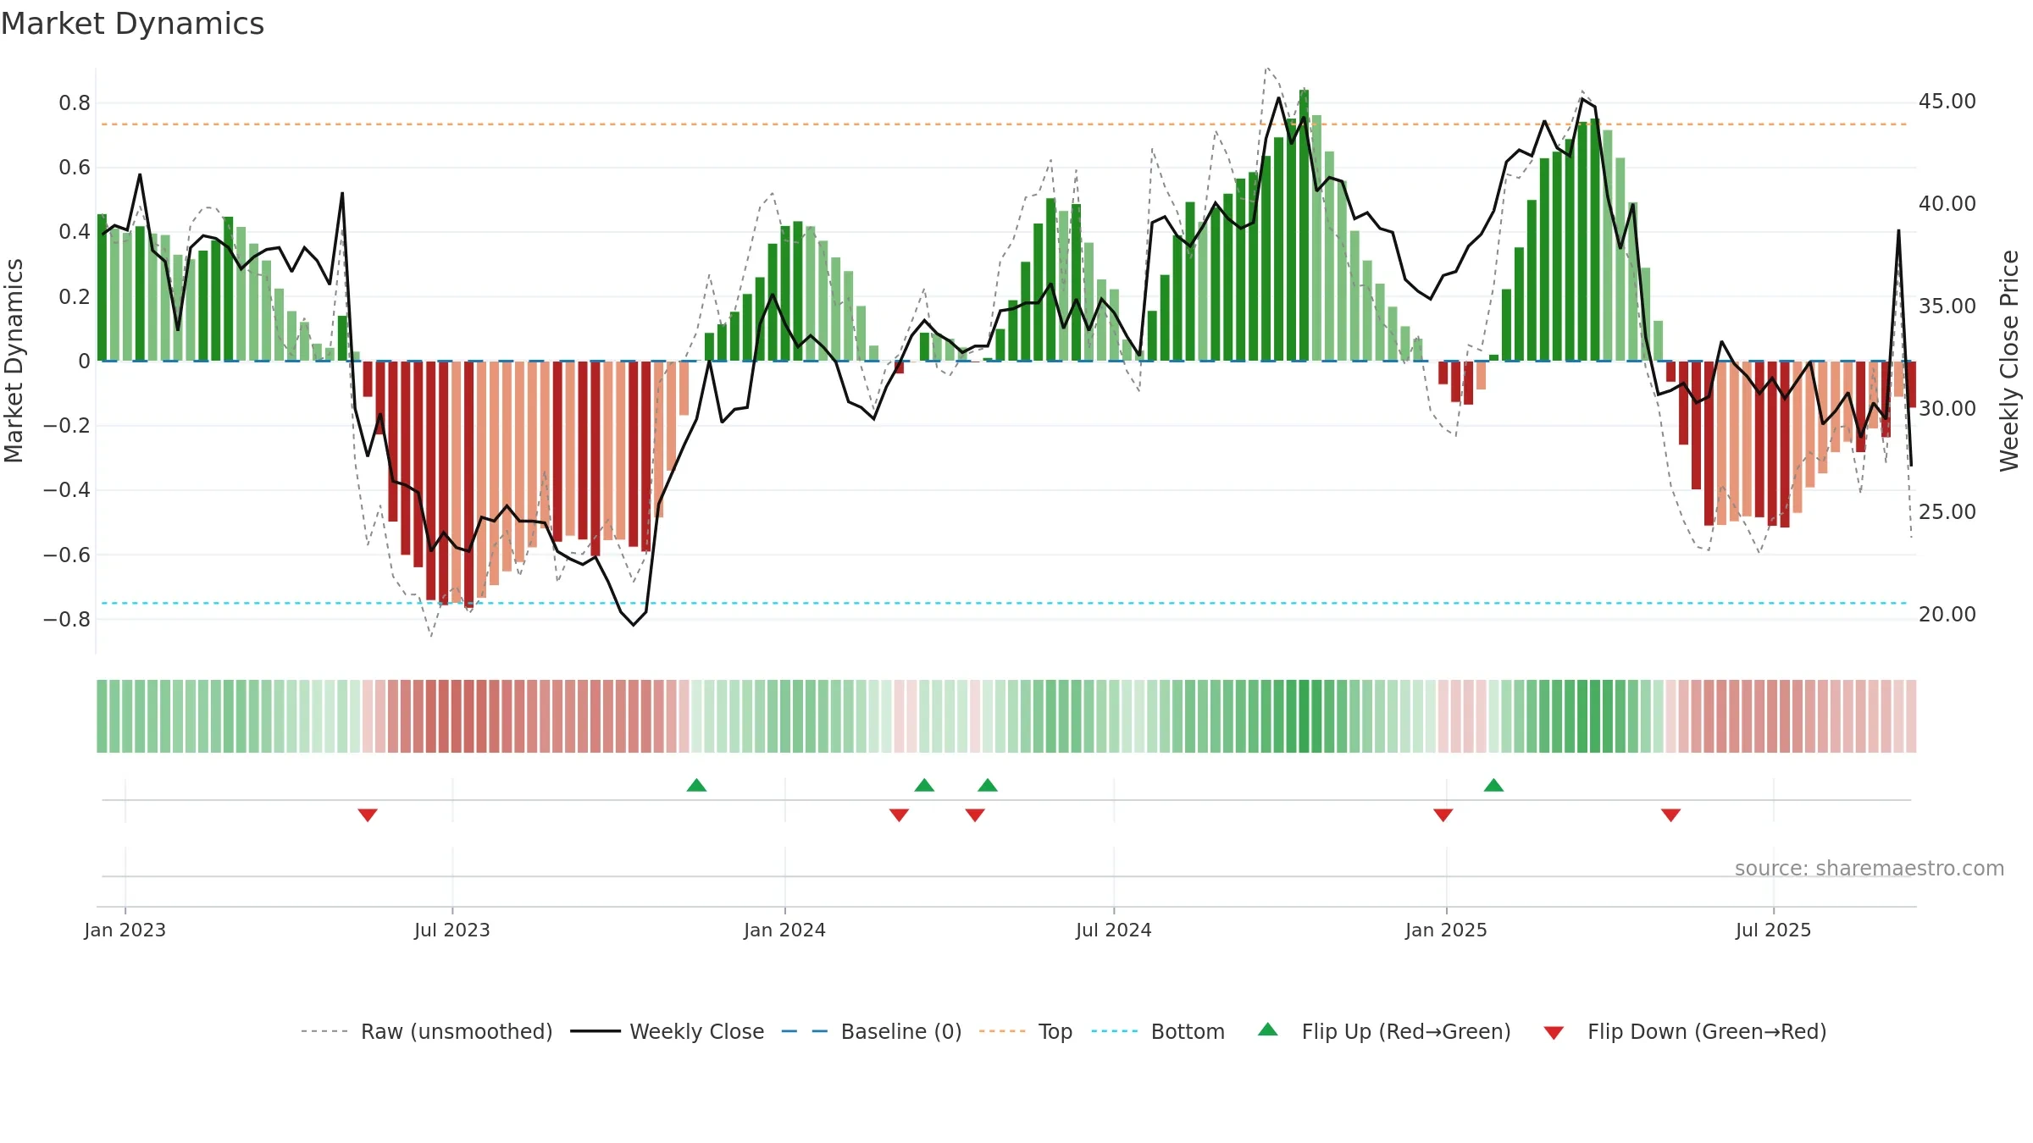2033x1143 pixels.
Task: Toggle the Flip Down (Green→Red) legend entry
Action: click(1685, 1031)
